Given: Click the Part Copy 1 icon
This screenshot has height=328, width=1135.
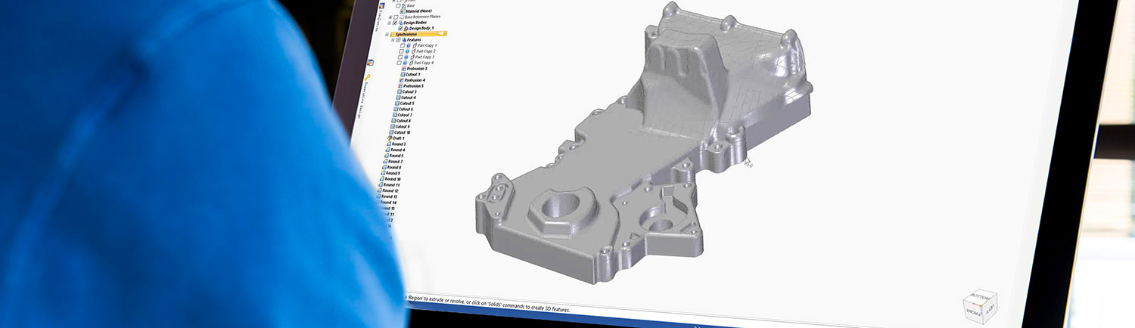Looking at the screenshot, I should 414,45.
